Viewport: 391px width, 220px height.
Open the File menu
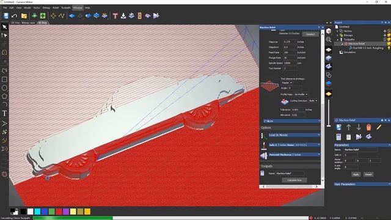(5, 8)
